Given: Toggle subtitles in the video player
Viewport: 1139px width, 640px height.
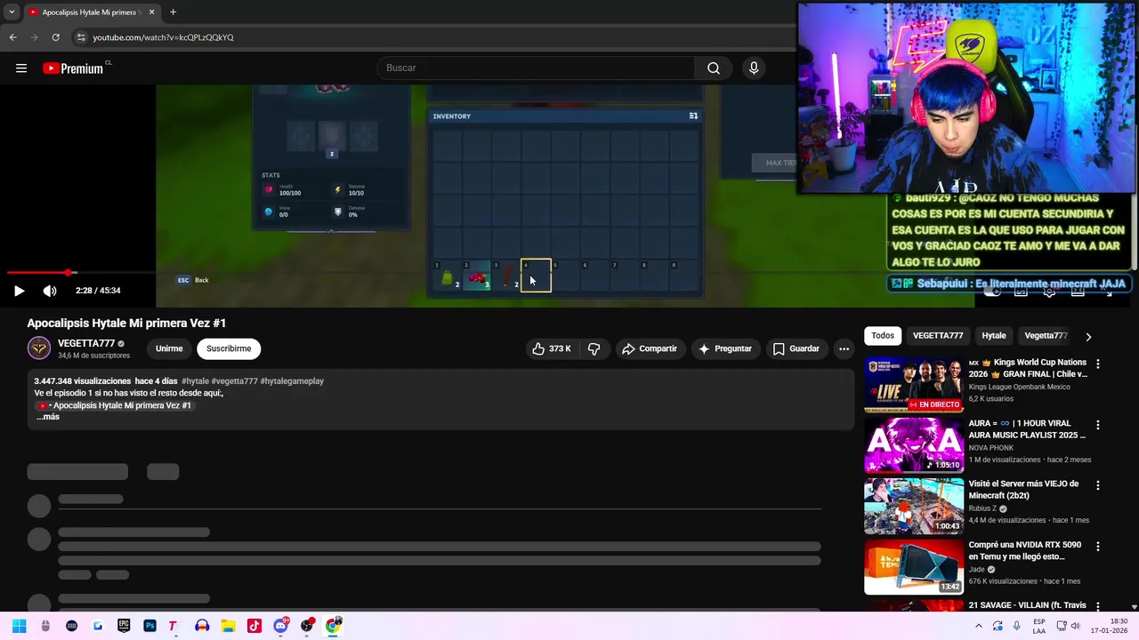Looking at the screenshot, I should pyautogui.click(x=1021, y=292).
